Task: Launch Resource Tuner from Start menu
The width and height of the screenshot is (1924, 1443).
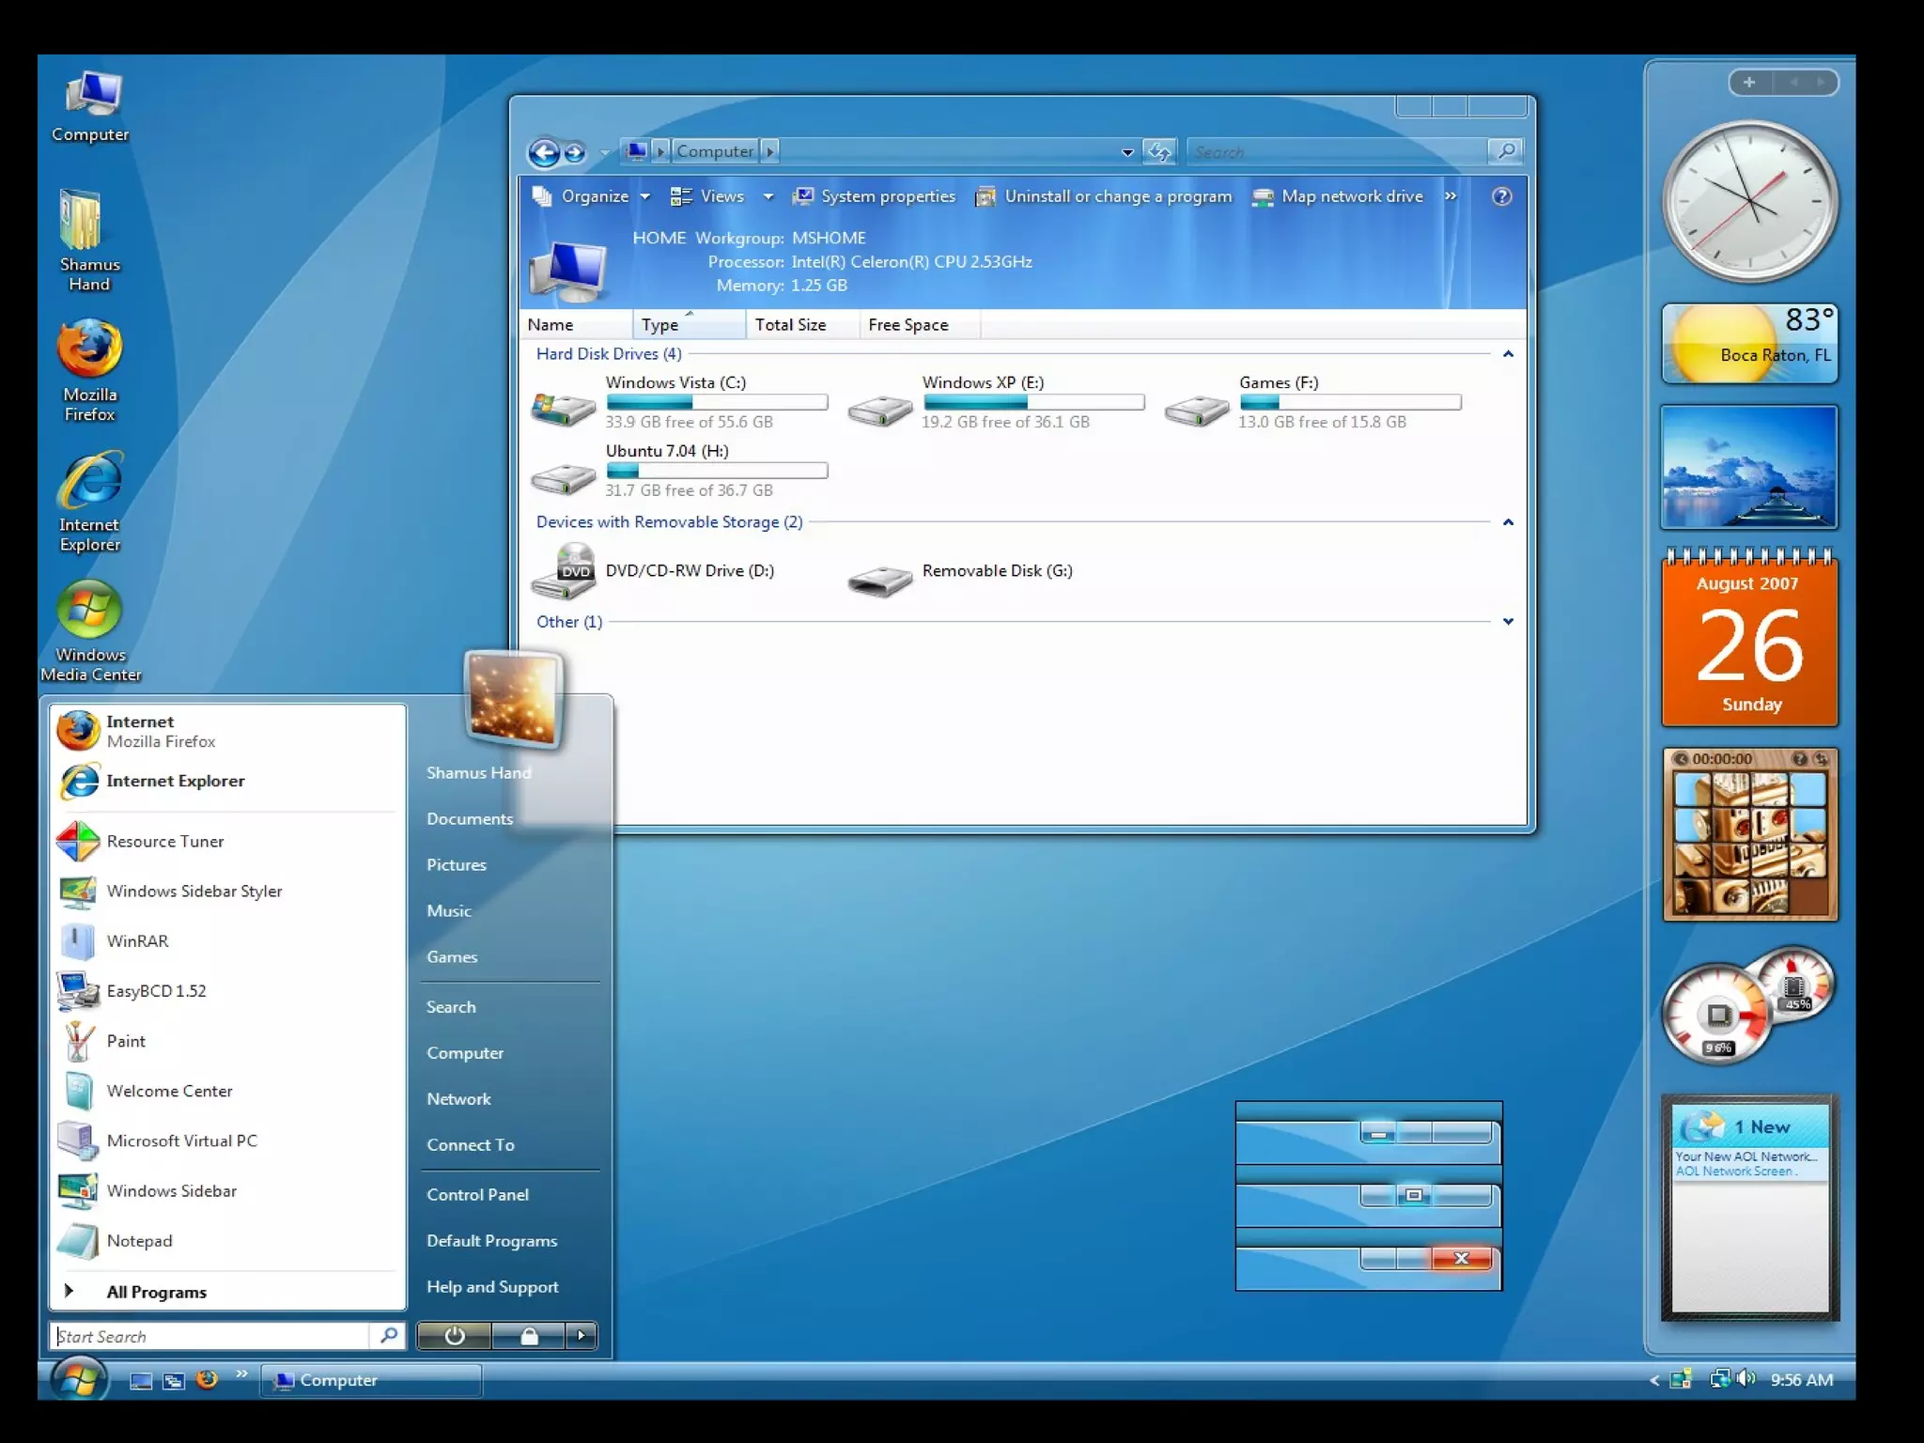Action: coord(164,842)
